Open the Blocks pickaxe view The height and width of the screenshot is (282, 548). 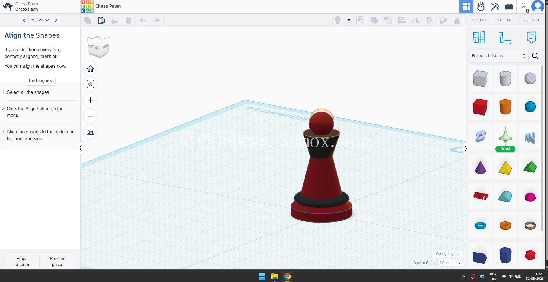pyautogui.click(x=495, y=7)
